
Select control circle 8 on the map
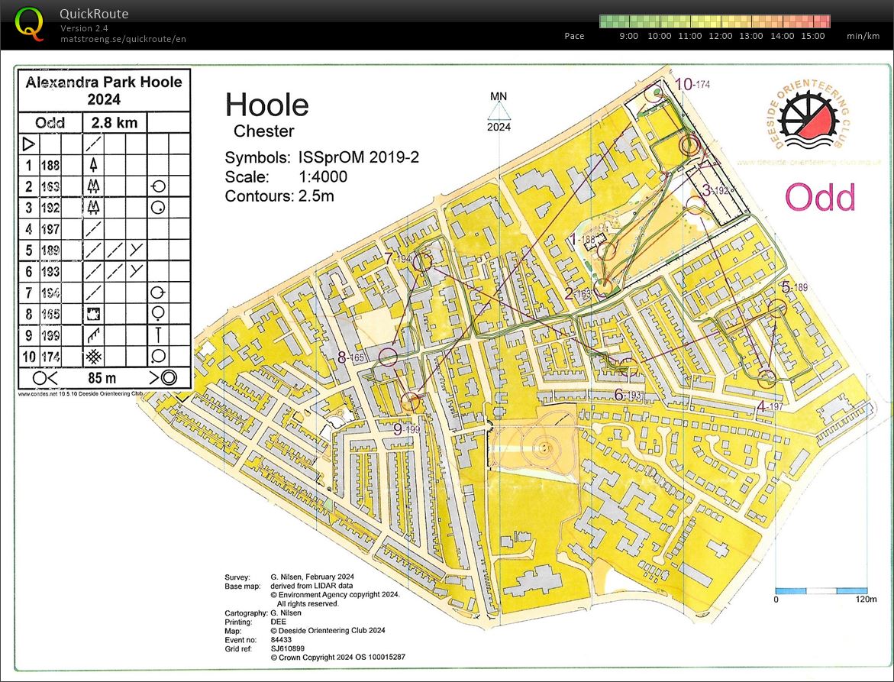[389, 357]
